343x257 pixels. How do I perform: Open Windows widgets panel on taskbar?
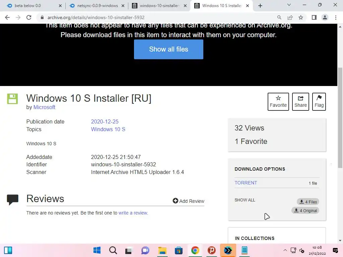[8, 250]
